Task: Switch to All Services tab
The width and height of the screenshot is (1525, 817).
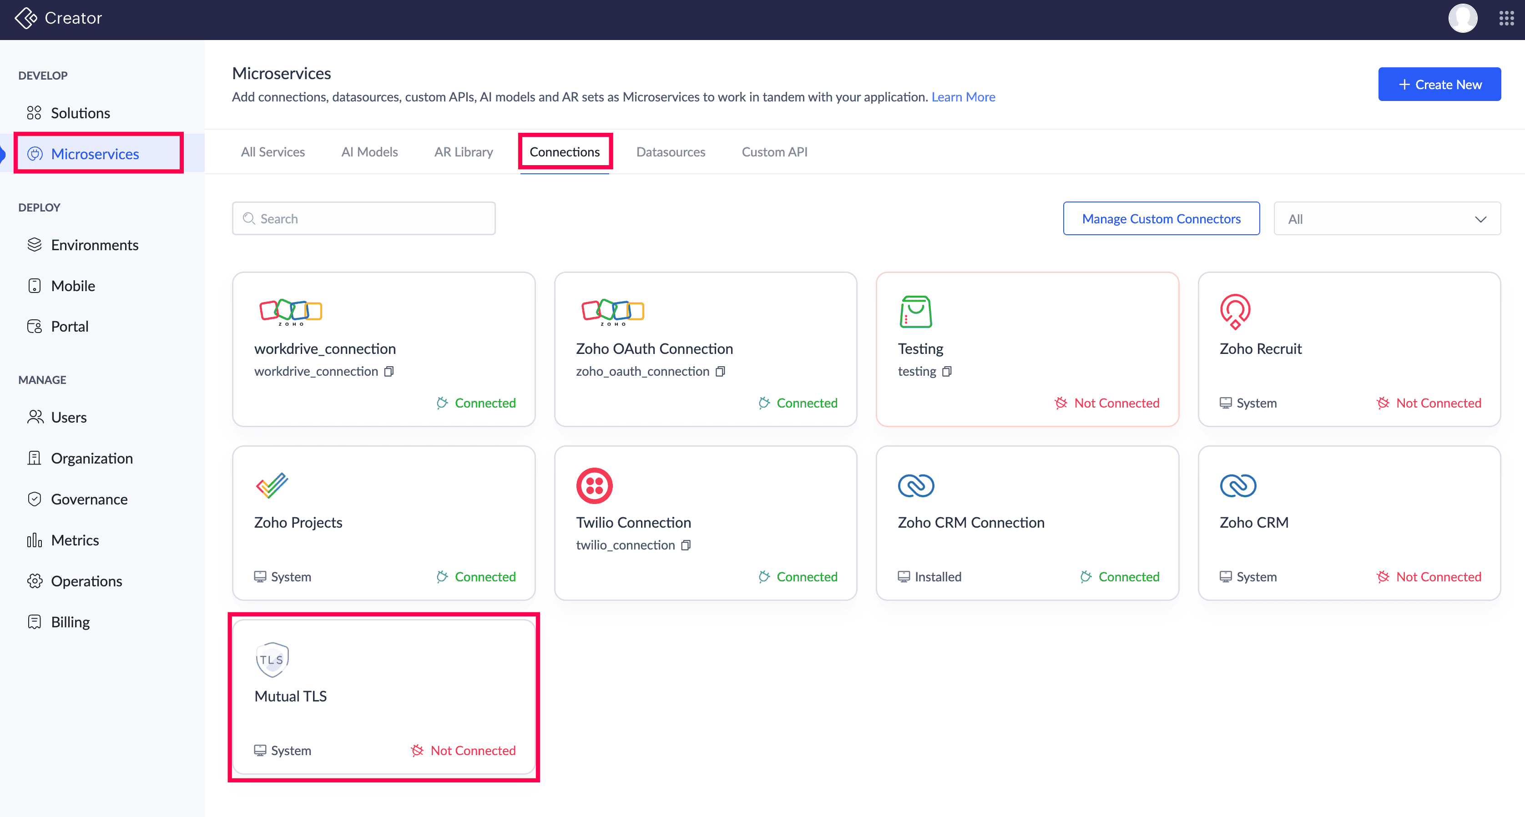Action: click(273, 151)
